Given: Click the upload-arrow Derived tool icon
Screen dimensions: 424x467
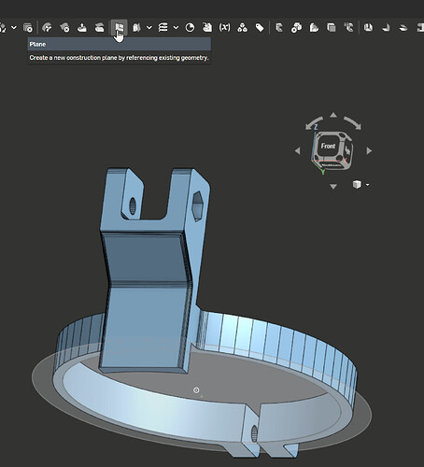Looking at the screenshot, I should pos(82,28).
